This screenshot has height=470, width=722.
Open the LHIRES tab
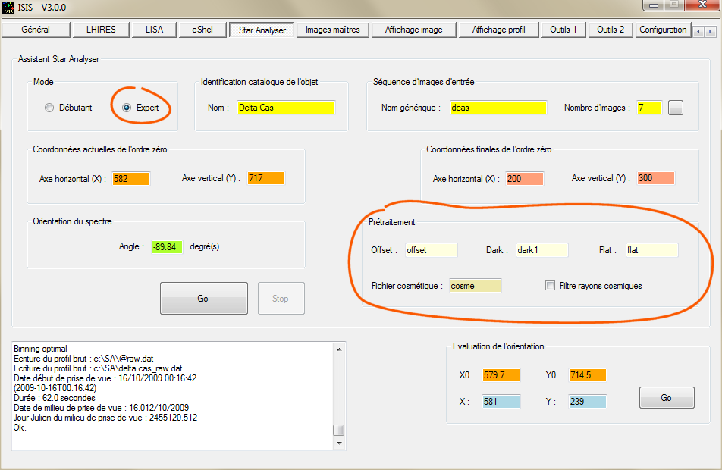103,30
